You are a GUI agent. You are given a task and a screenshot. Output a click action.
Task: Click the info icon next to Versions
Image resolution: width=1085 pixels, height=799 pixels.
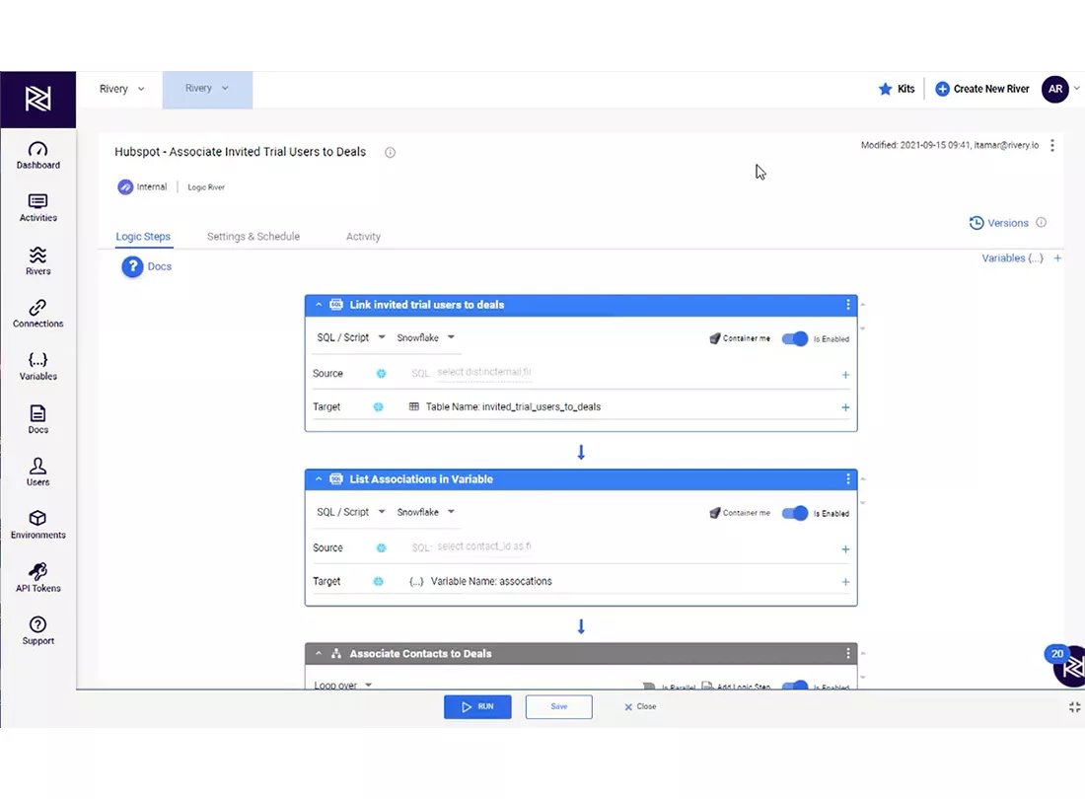point(1041,222)
